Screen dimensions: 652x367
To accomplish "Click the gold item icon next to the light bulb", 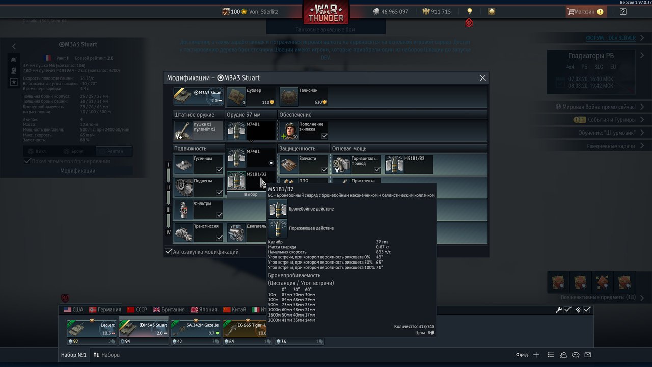I will [491, 11].
